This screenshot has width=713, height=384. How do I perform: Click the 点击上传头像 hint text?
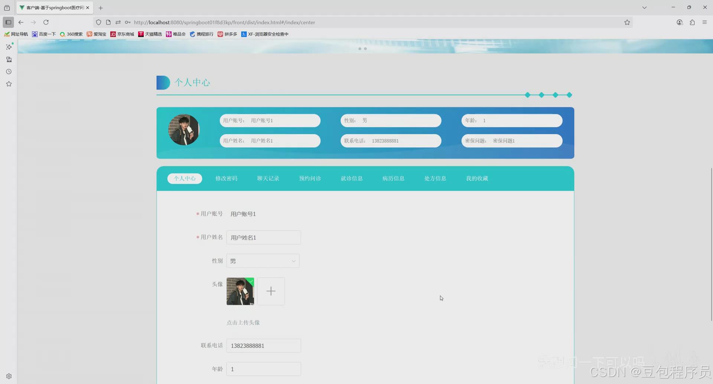(243, 322)
